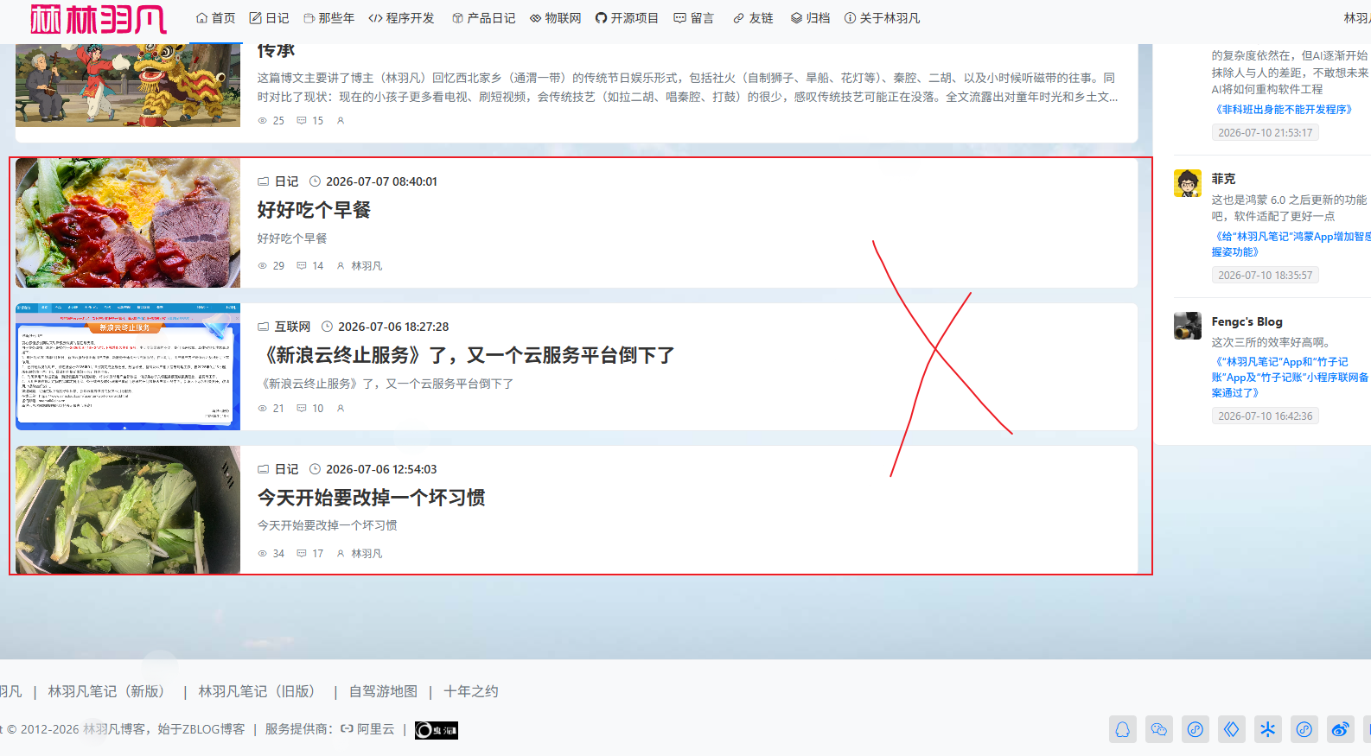1371x756 pixels.
Task: Click the clock icon beside 2026-07-07 08:40:01
Action: pos(316,181)
